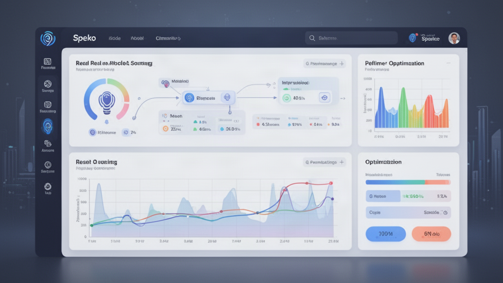The image size is (503, 283).
Task: Click the user profile avatar
Action: point(454,38)
